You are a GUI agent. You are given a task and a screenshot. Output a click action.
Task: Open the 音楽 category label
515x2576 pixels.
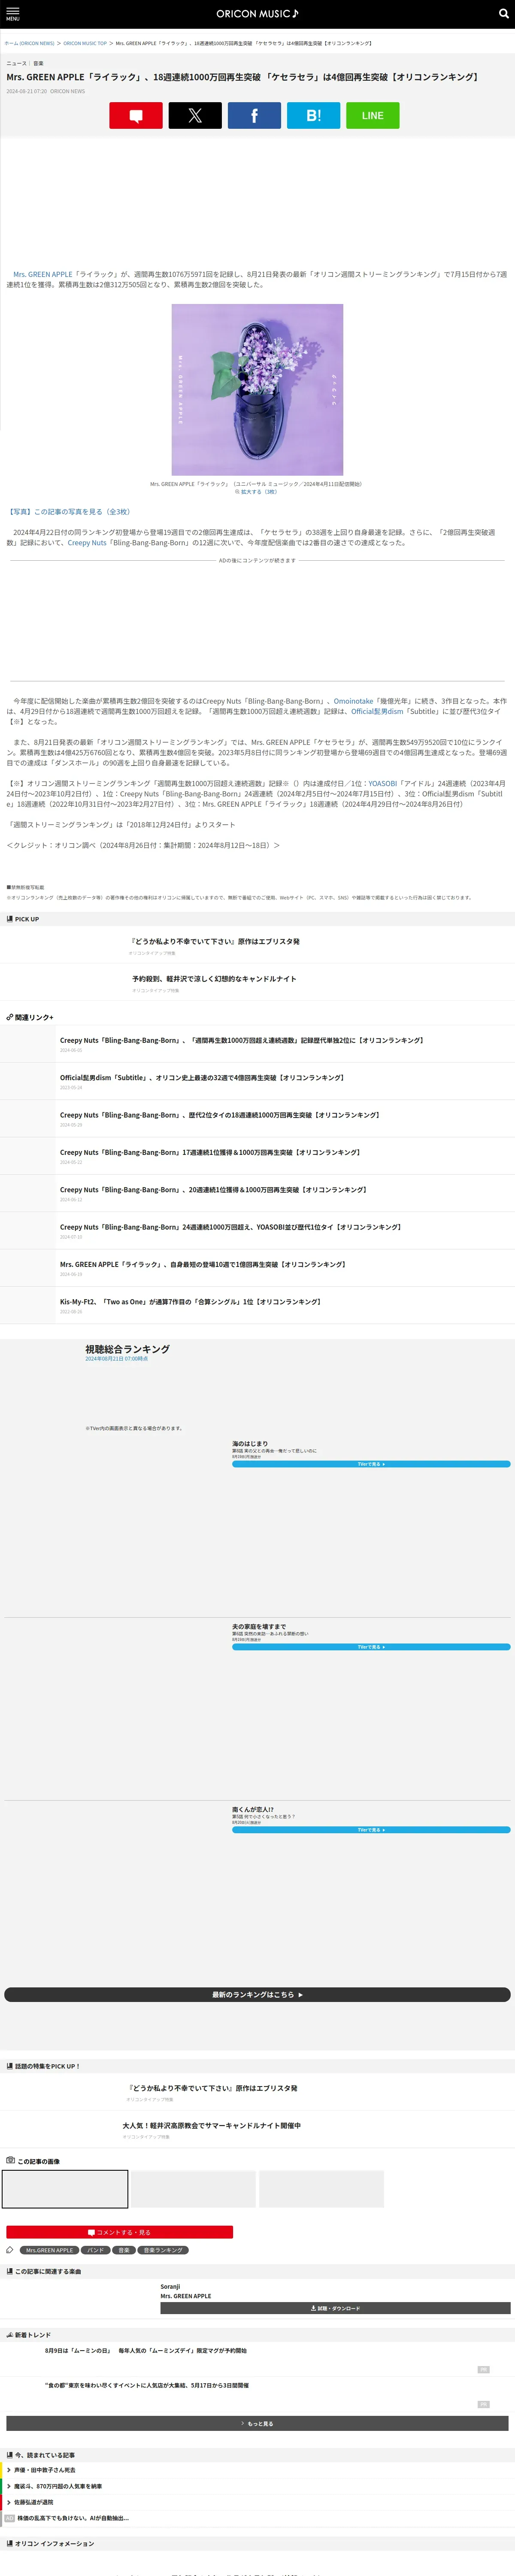point(38,63)
